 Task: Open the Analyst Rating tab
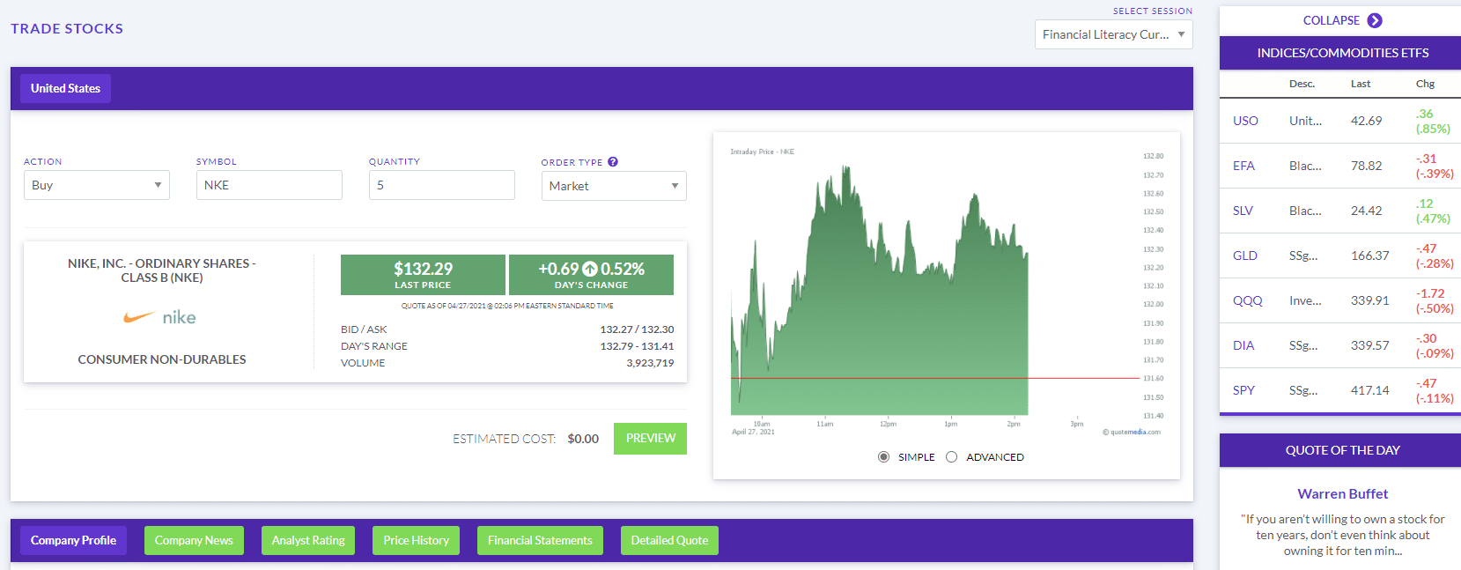coord(308,541)
